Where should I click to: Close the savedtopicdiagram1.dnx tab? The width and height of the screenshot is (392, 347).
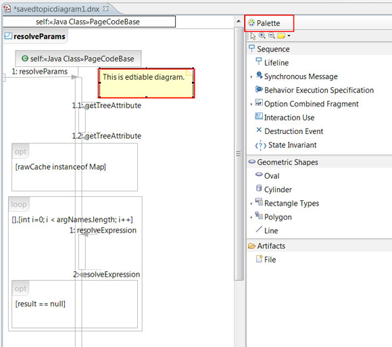click(106, 9)
